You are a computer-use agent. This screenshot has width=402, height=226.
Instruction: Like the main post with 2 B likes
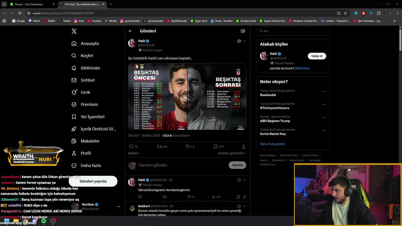[x=187, y=147]
